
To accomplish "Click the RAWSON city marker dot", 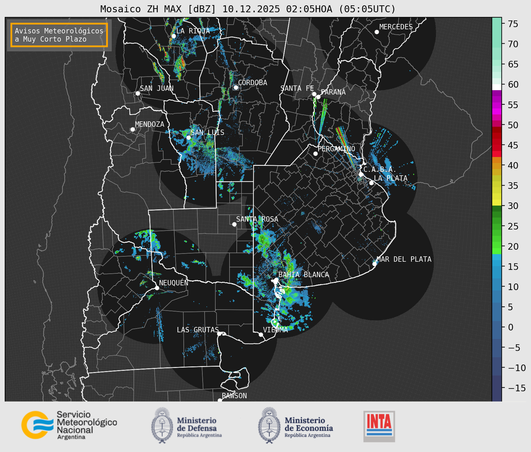I will click(x=220, y=400).
